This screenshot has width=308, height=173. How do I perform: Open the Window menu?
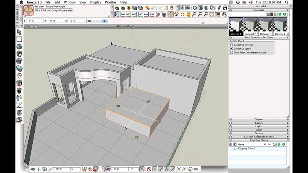(70, 2)
